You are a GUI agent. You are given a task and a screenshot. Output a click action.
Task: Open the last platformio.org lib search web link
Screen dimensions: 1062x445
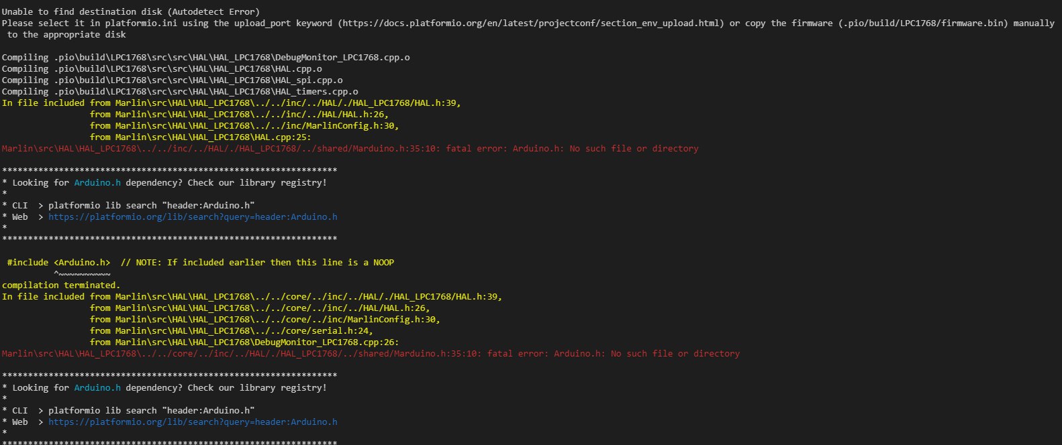click(x=193, y=422)
